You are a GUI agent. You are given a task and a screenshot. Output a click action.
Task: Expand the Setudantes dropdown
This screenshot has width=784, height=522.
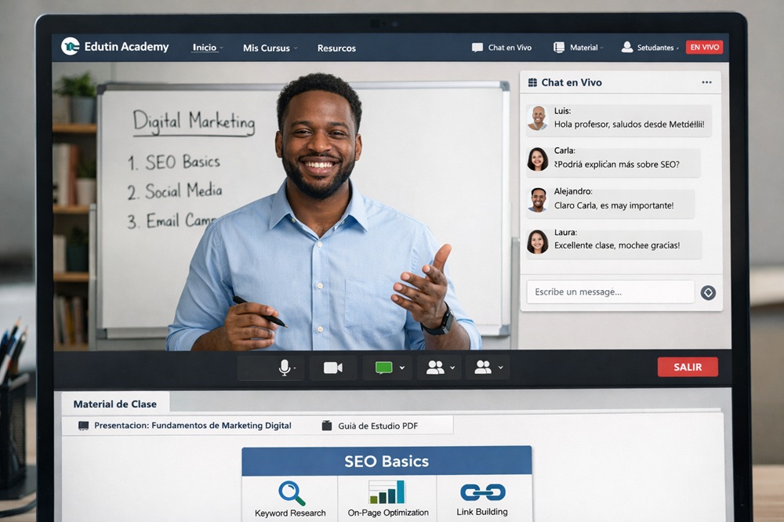click(650, 48)
